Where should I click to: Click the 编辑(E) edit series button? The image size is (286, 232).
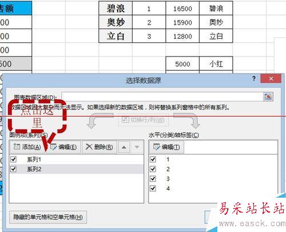(63, 147)
